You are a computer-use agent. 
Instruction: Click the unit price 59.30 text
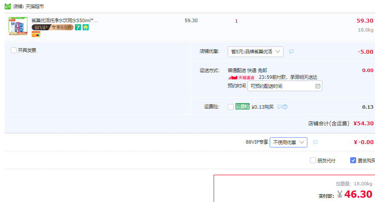[x=191, y=20]
